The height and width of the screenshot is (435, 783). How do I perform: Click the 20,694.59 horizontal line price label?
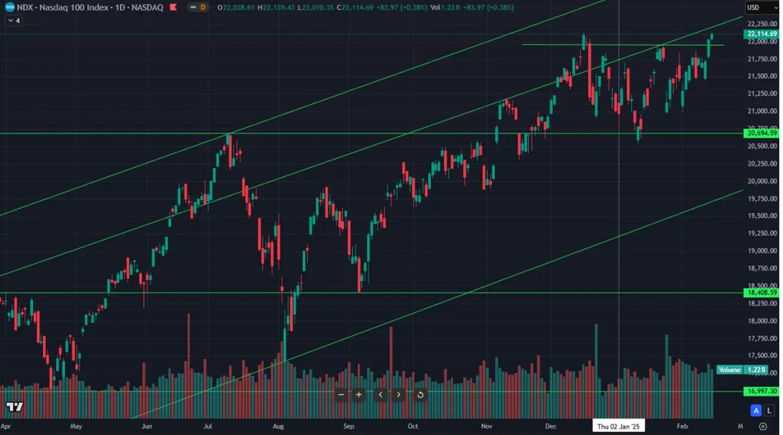click(x=762, y=133)
